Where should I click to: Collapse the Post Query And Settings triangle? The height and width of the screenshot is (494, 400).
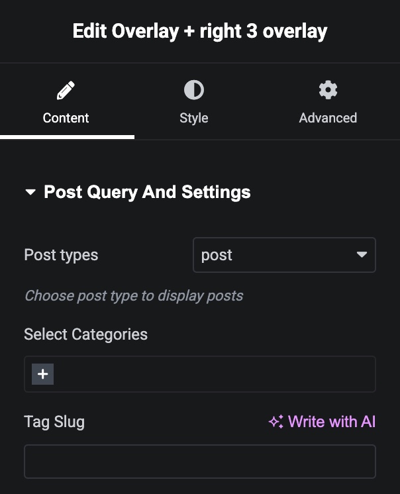pos(30,193)
